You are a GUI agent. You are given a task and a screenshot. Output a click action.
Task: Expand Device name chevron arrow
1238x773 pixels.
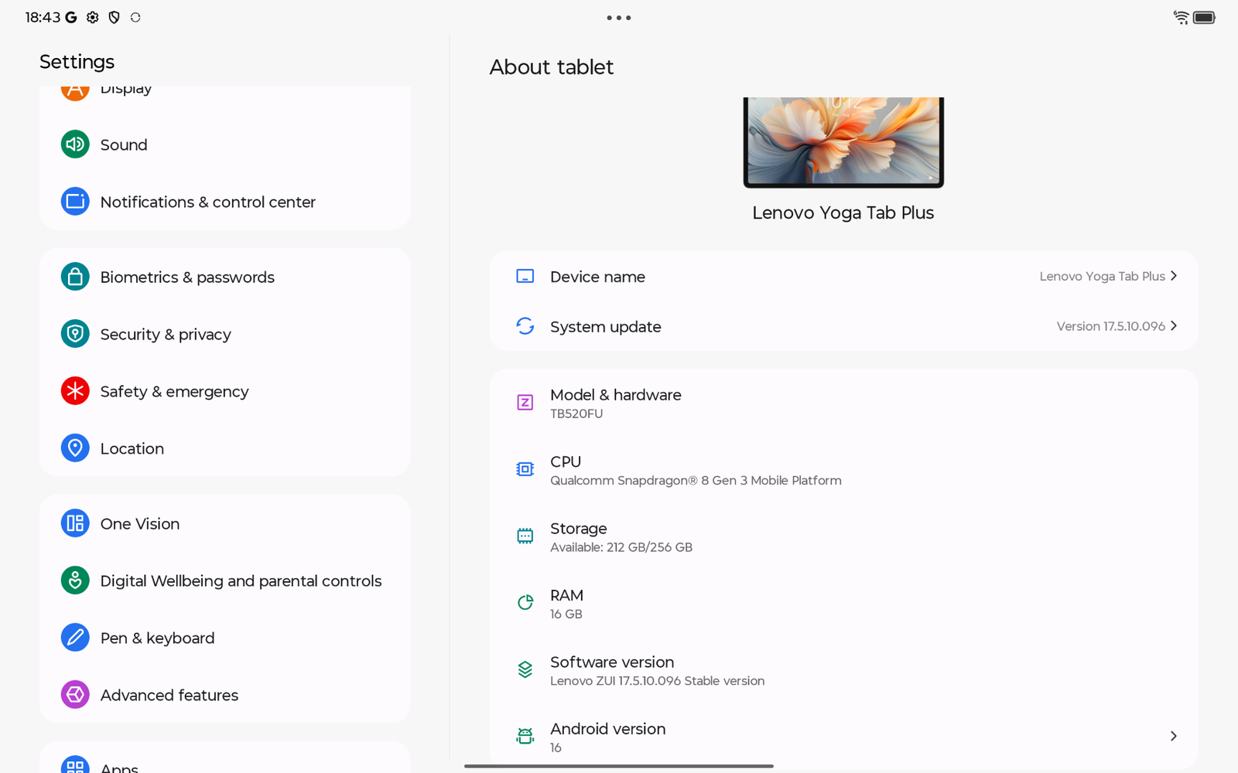(1174, 276)
